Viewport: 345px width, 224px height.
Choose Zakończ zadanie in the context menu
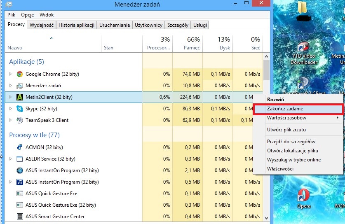tap(298, 109)
